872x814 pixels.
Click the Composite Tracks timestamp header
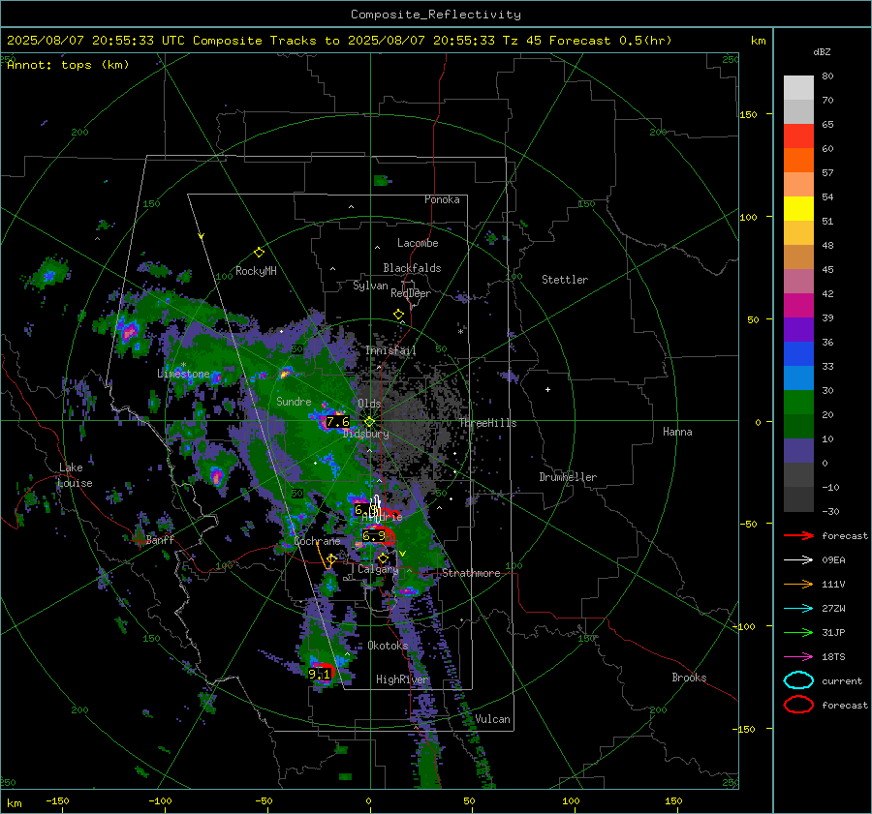click(339, 41)
